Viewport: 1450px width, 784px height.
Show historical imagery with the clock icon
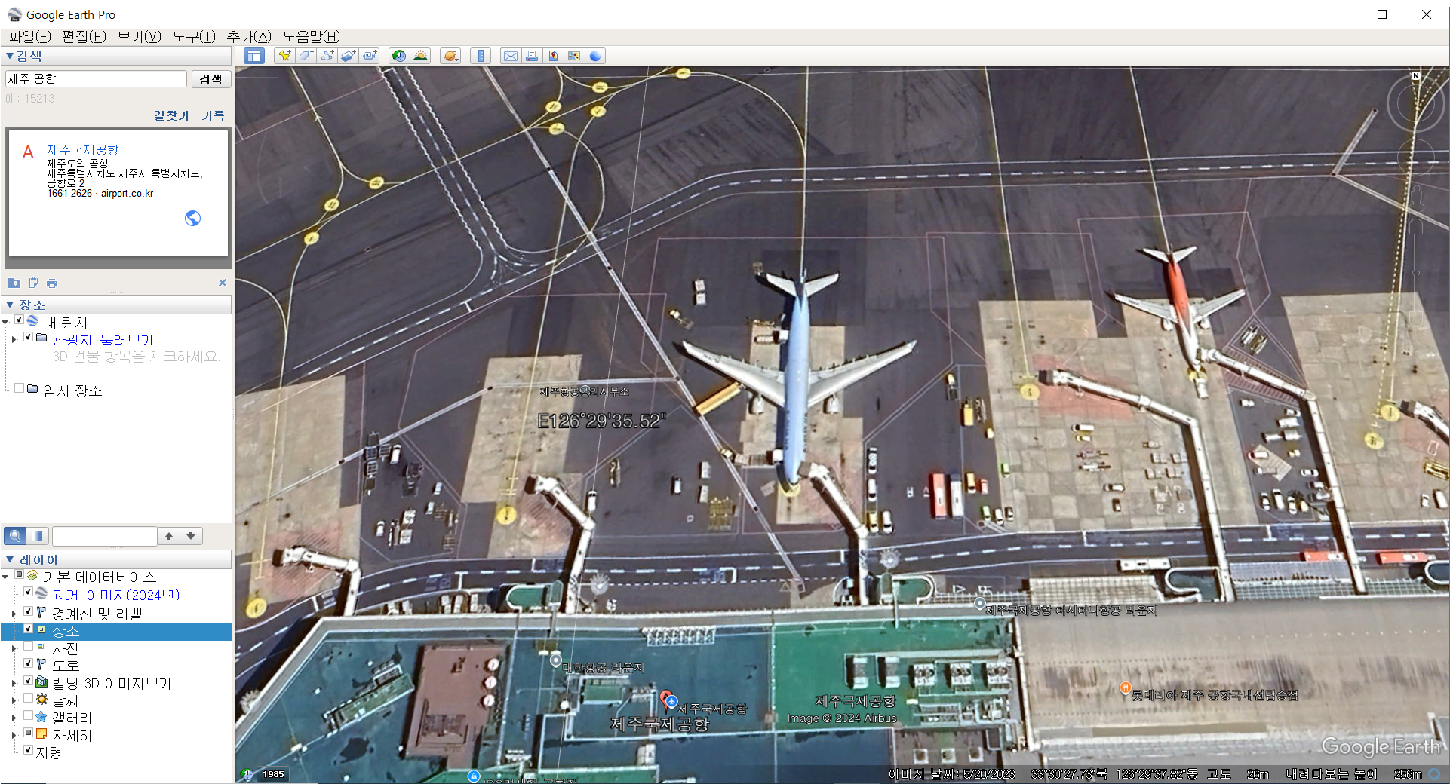398,56
